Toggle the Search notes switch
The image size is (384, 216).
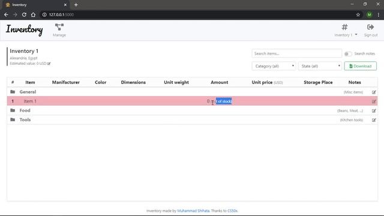[348, 53]
